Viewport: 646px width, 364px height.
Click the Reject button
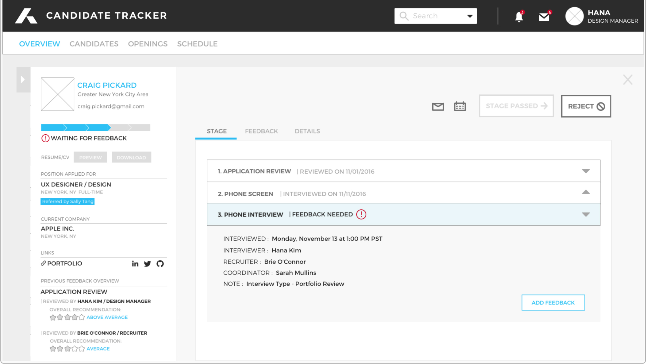[x=586, y=106]
